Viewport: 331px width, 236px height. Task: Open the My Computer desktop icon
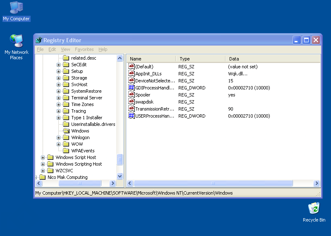click(16, 11)
